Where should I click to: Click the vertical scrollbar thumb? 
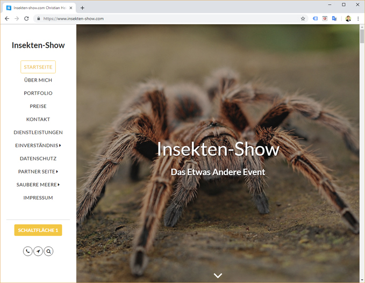[x=362, y=36]
